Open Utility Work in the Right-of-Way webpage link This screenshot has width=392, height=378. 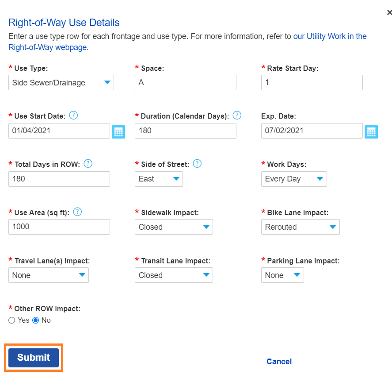pos(330,36)
